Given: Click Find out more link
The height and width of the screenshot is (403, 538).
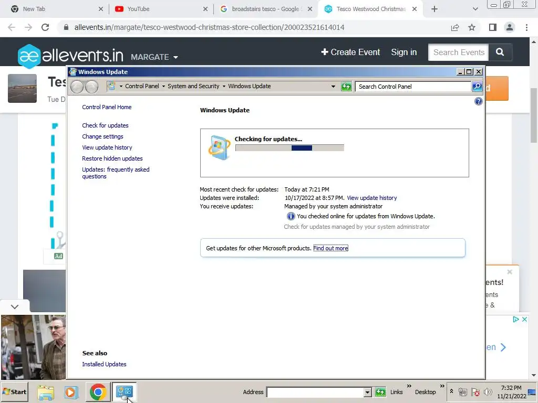Looking at the screenshot, I should click(331, 248).
